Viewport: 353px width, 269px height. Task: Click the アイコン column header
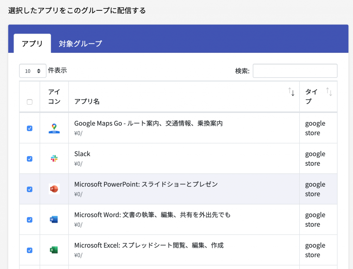pyautogui.click(x=54, y=96)
